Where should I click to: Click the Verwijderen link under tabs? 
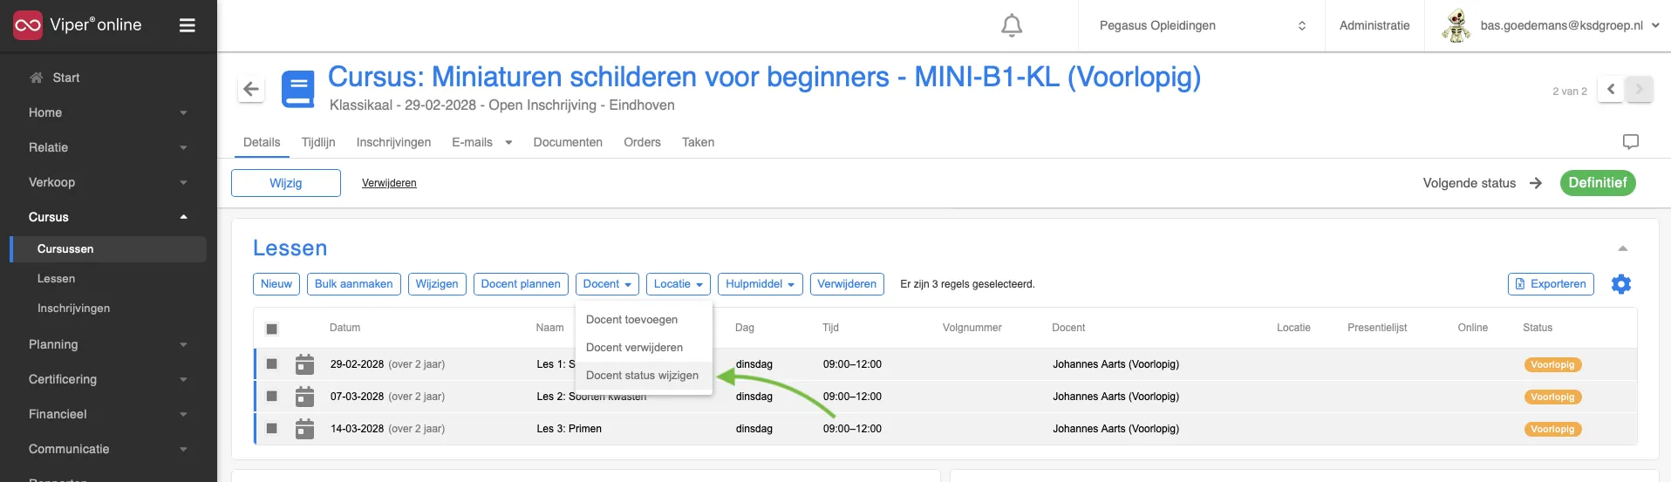click(389, 183)
